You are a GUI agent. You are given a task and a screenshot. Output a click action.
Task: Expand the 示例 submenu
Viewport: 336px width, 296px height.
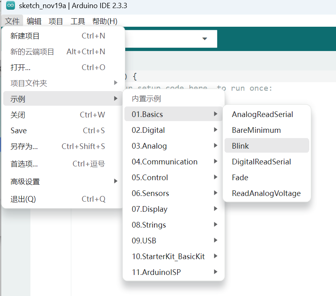(x=63, y=99)
